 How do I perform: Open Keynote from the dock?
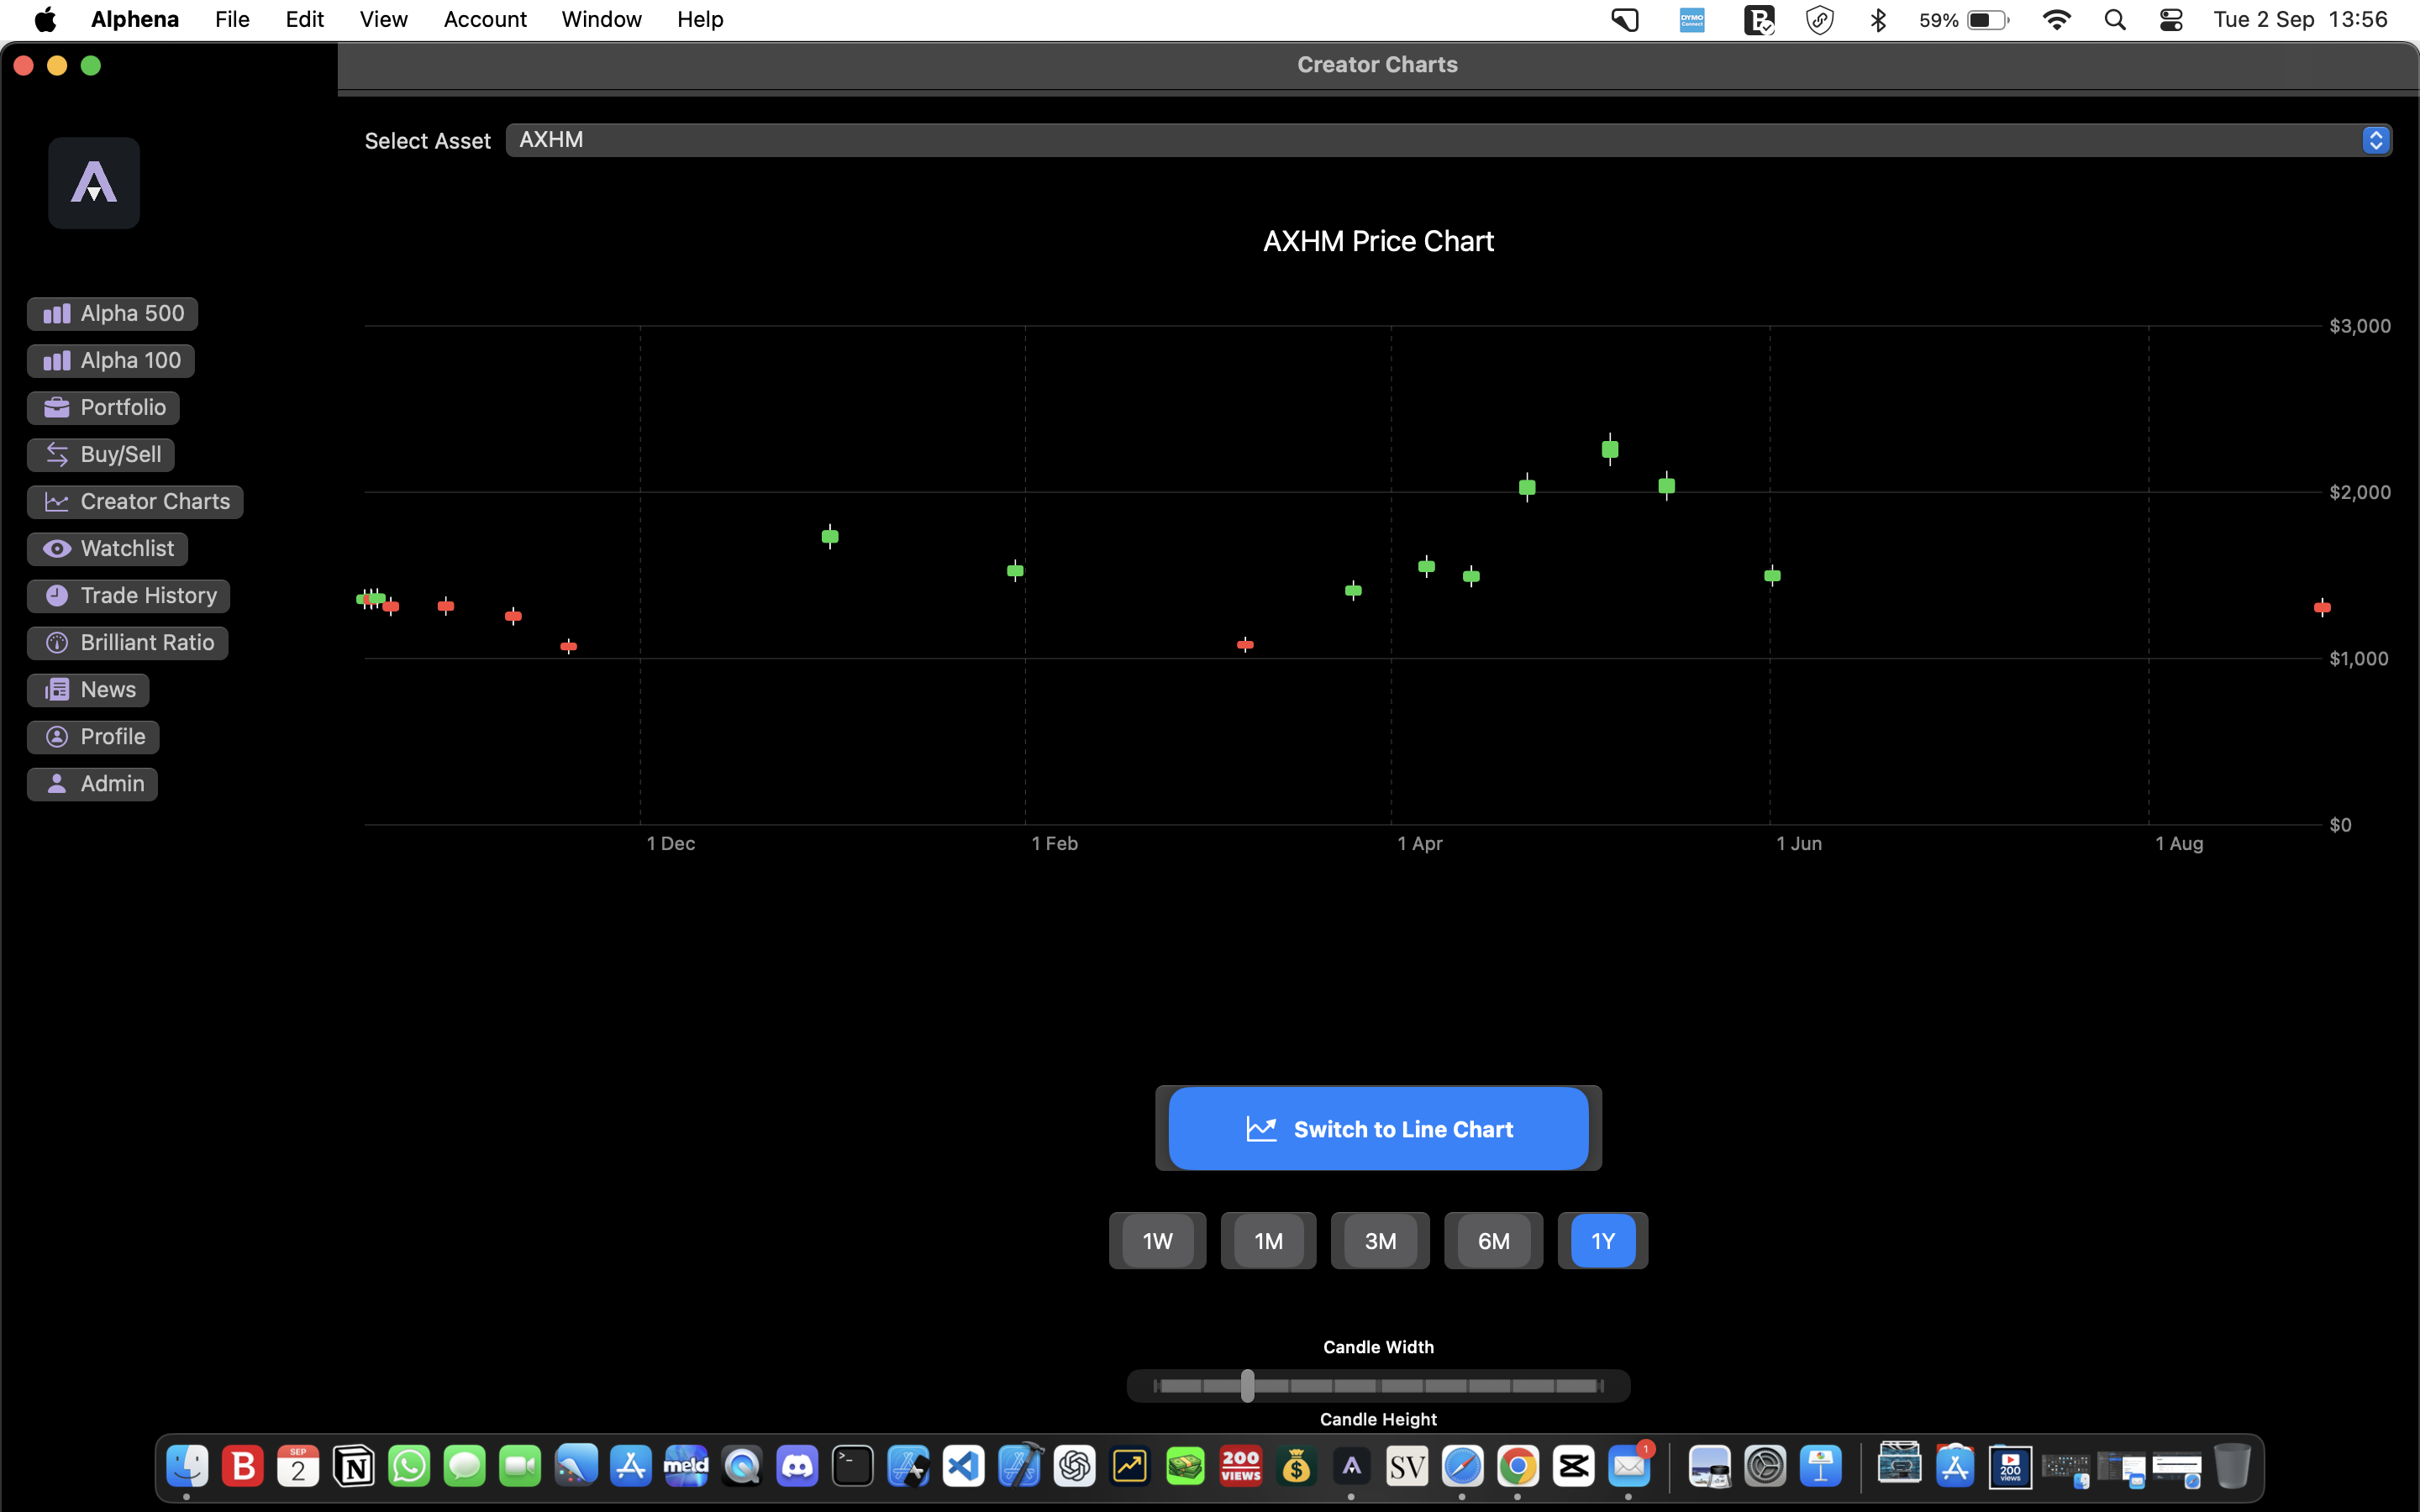pos(1820,1466)
